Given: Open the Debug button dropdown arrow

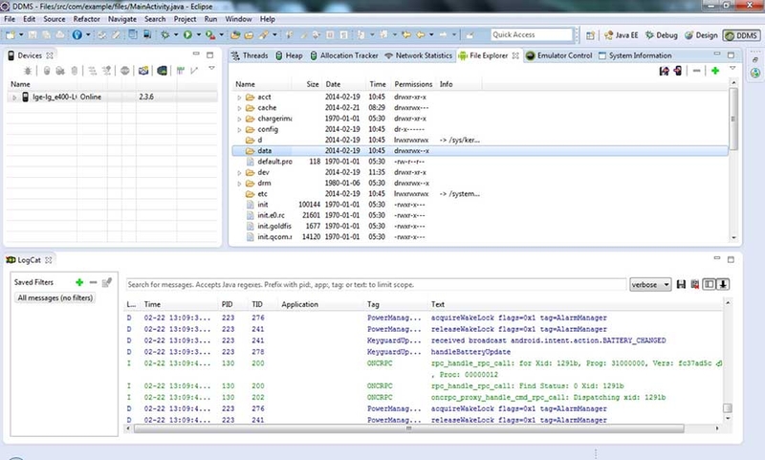Looking at the screenshot, I should point(176,34).
